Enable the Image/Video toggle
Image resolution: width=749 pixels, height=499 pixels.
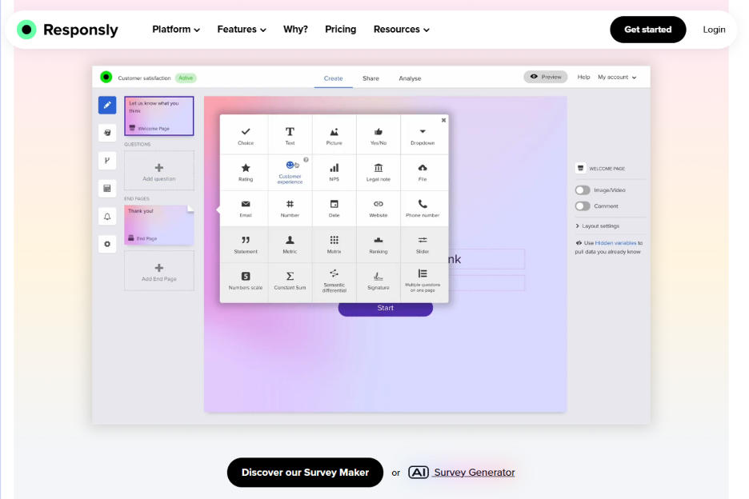[583, 190]
